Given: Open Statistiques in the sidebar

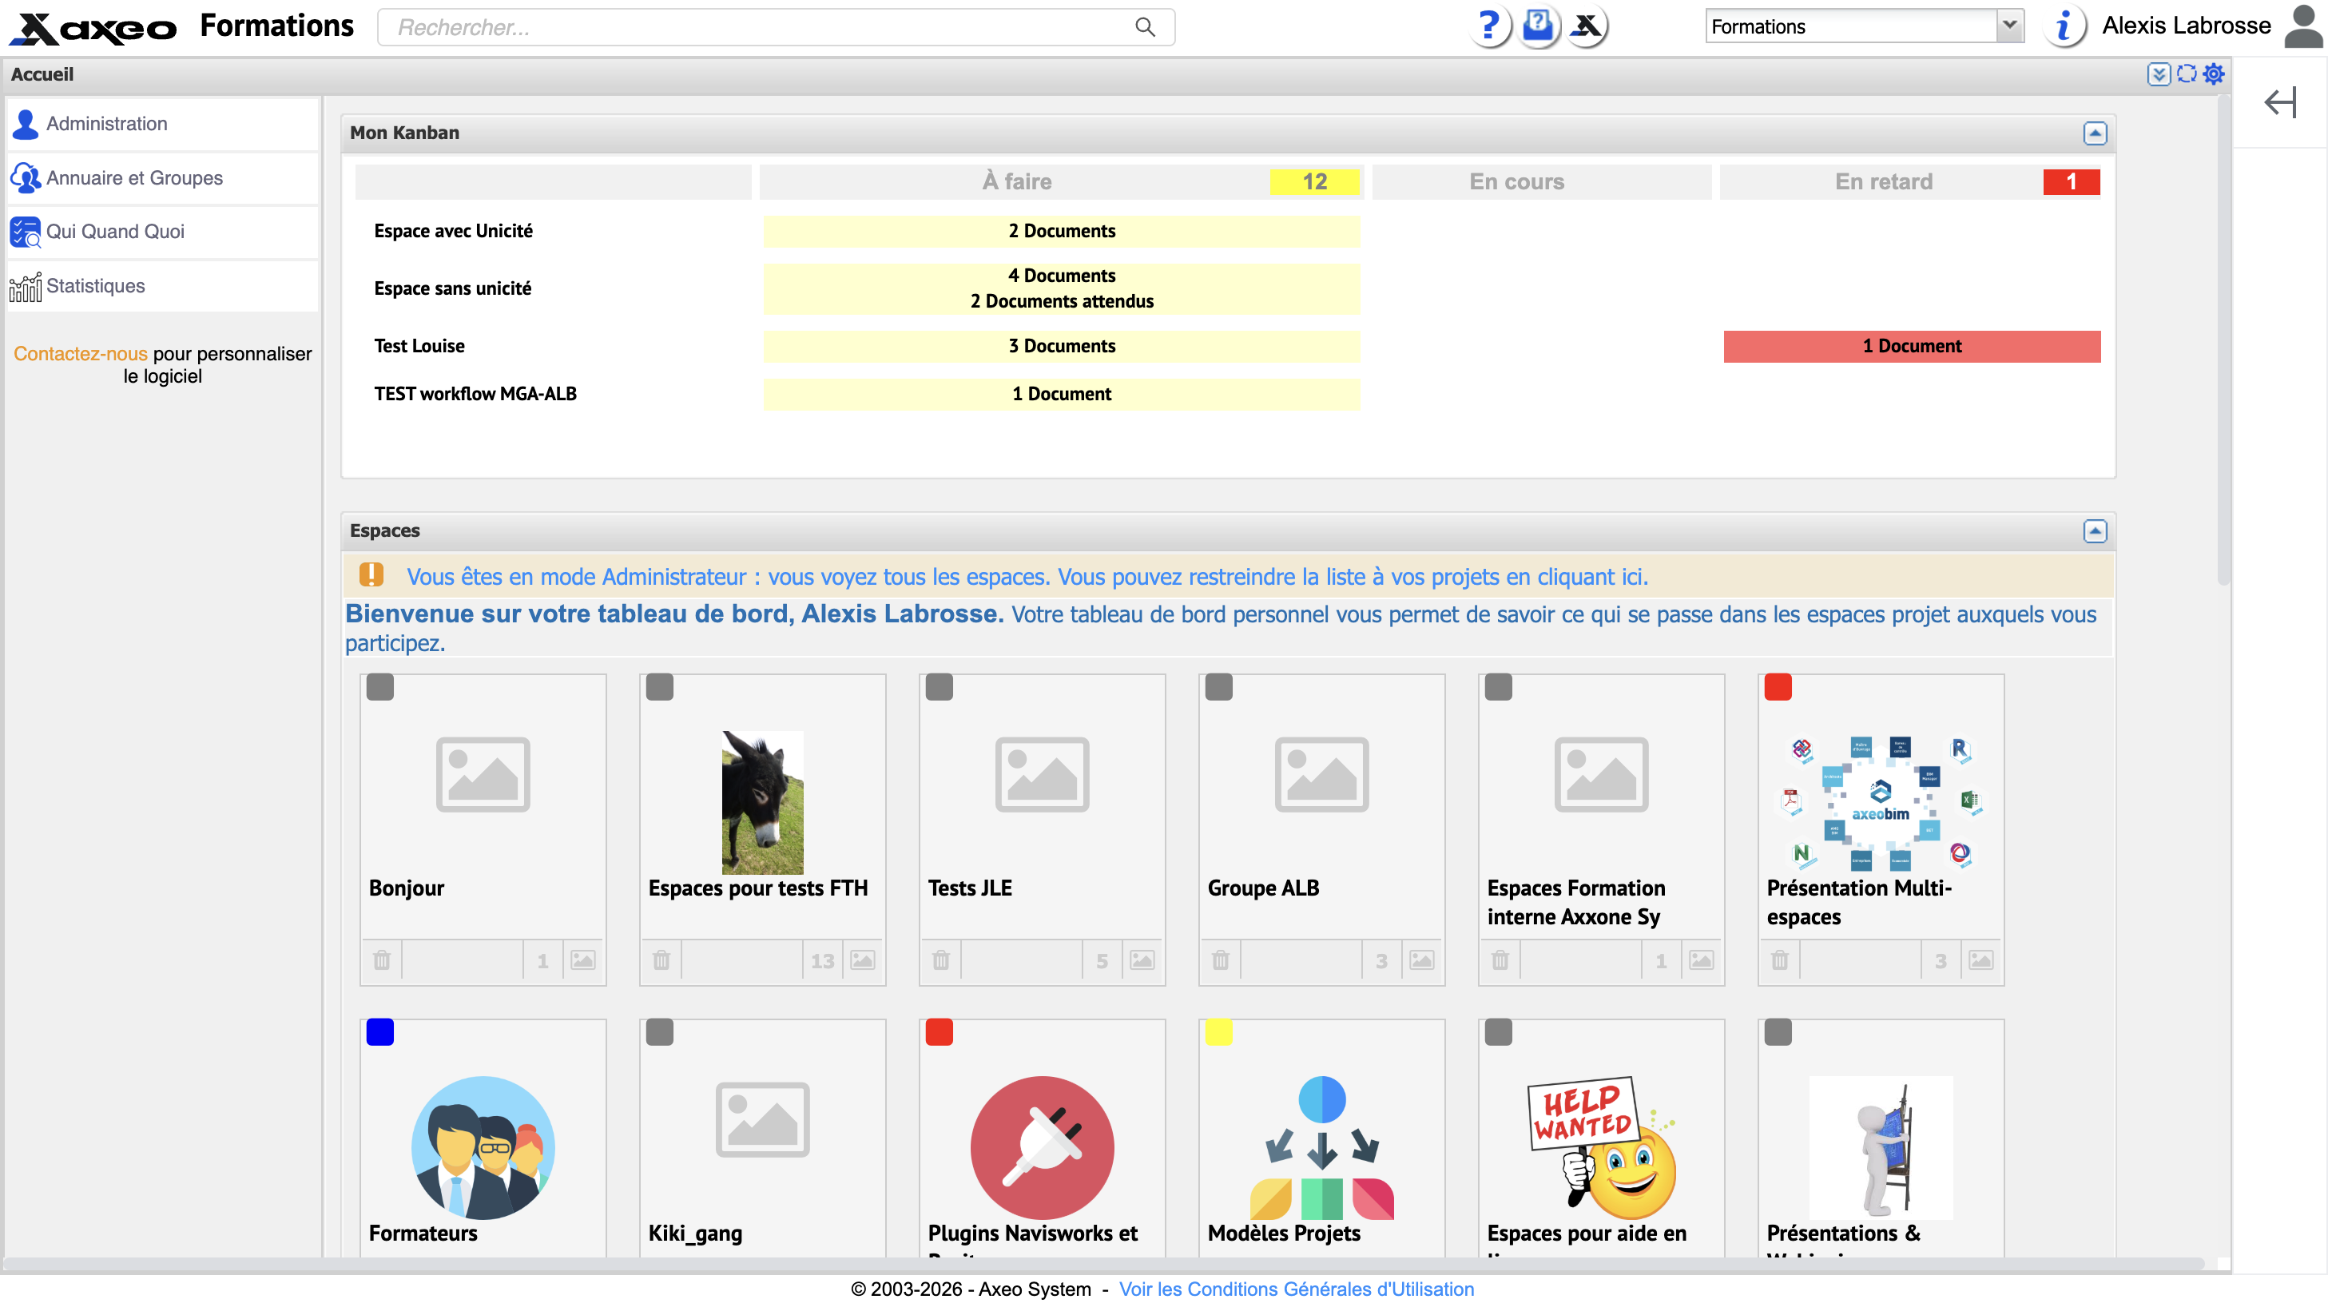Looking at the screenshot, I should [x=163, y=285].
